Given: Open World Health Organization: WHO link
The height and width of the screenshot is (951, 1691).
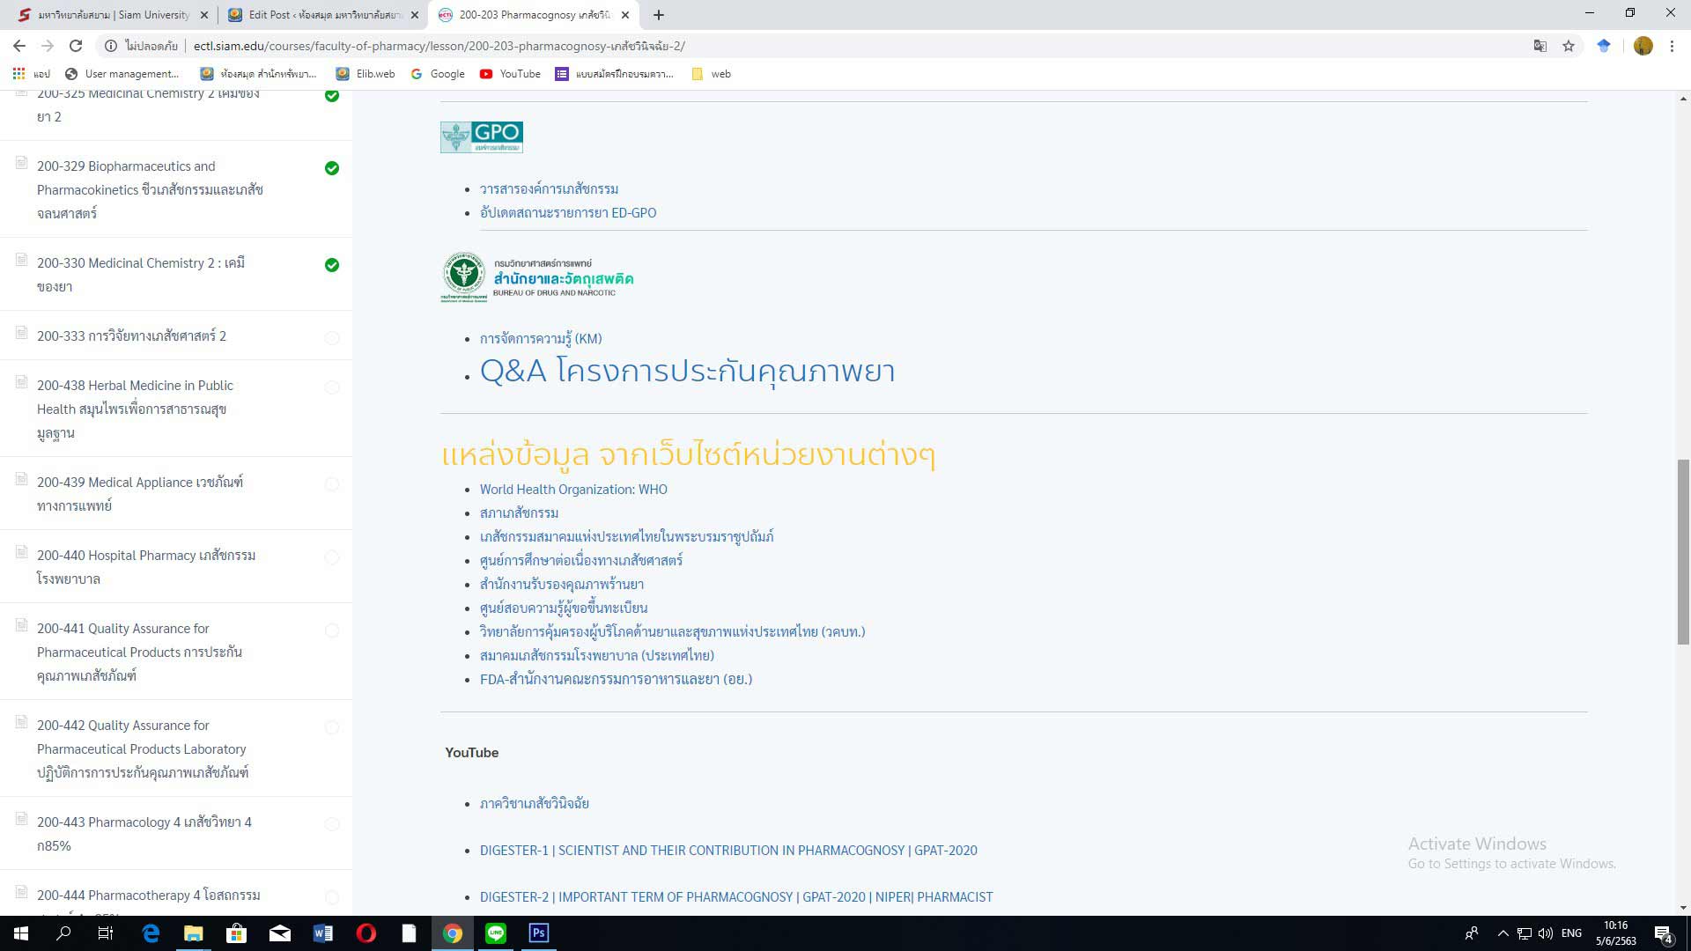Looking at the screenshot, I should tap(573, 490).
